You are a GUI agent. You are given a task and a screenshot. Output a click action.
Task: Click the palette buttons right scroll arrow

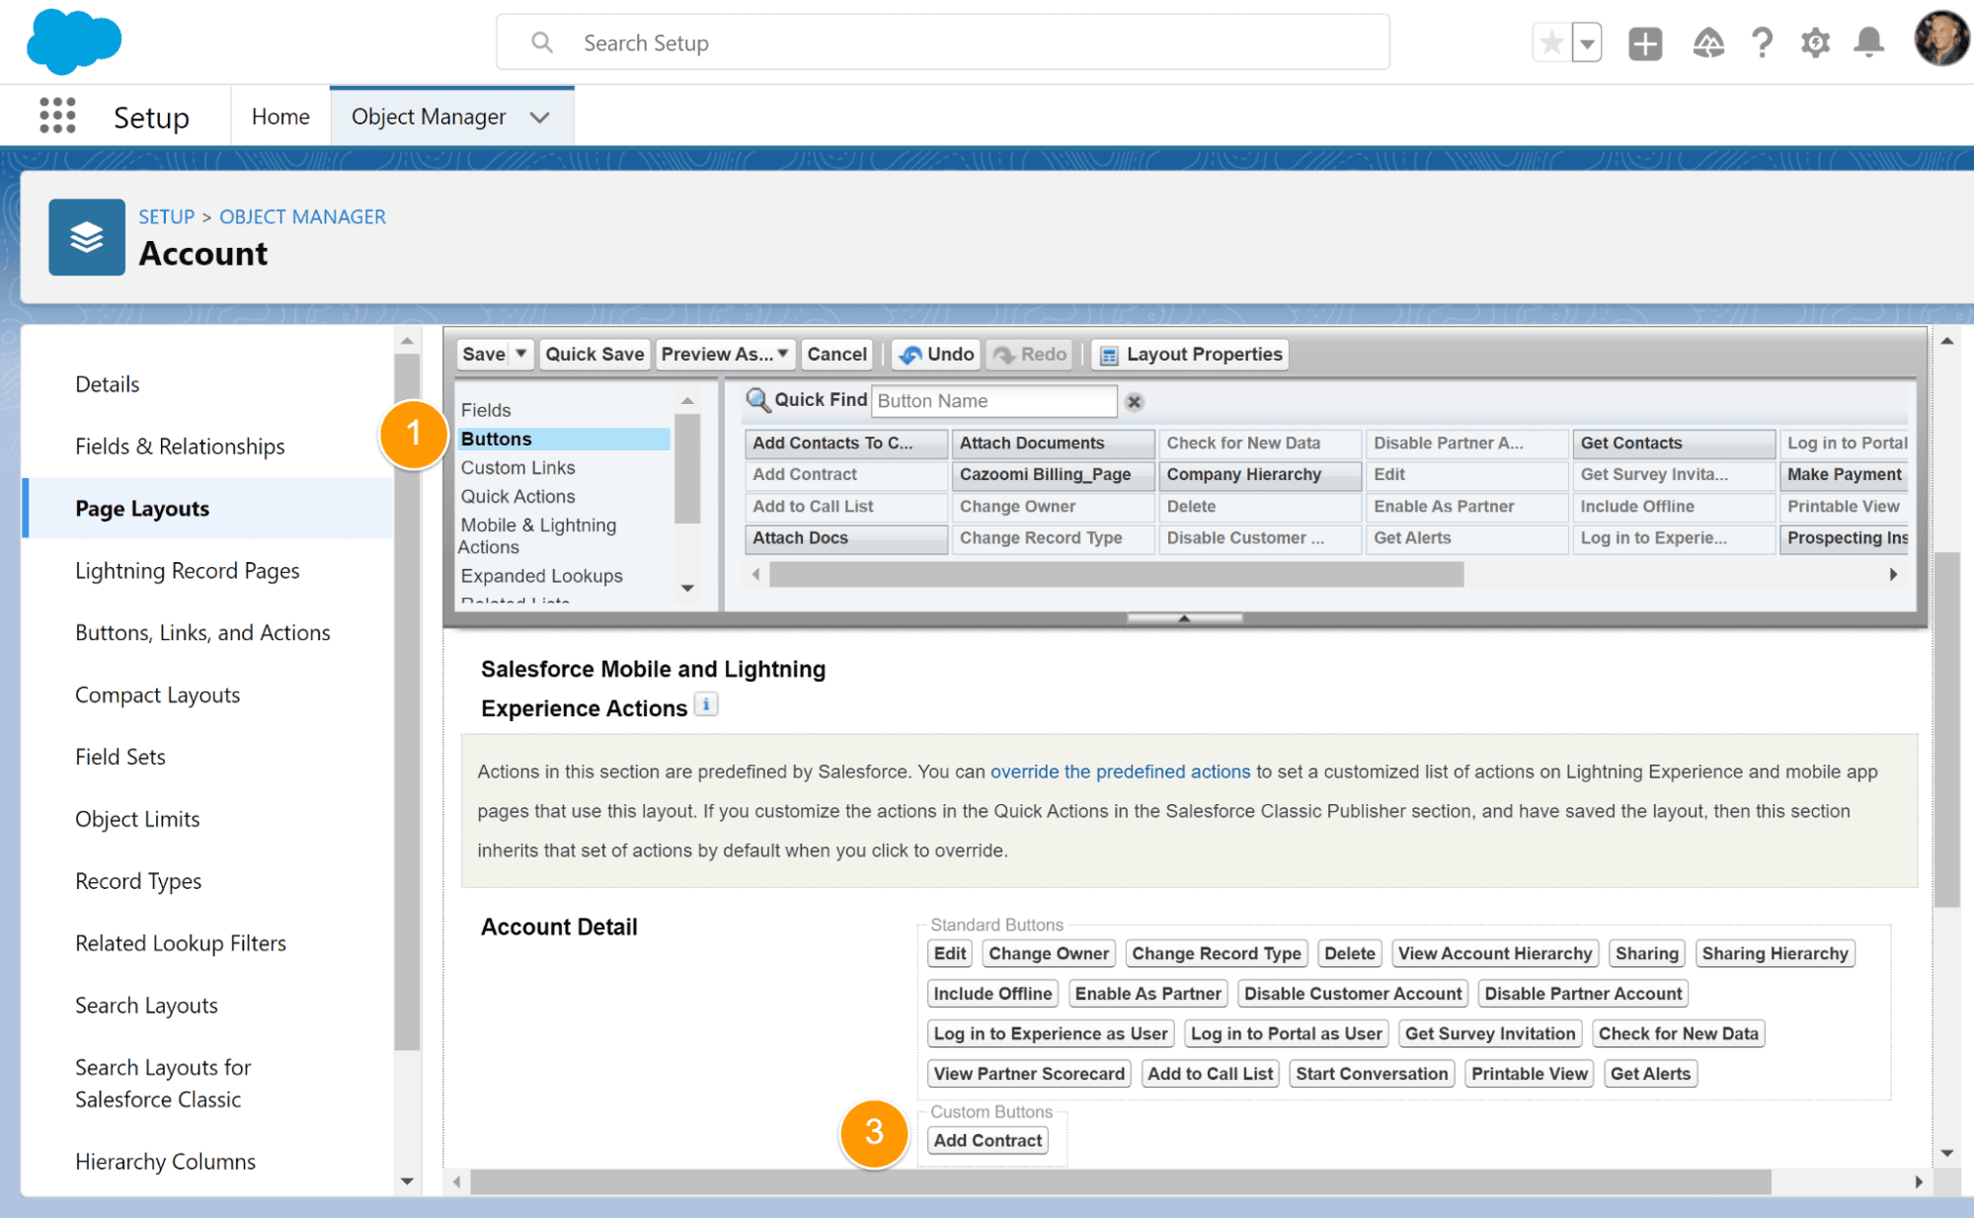(1893, 574)
